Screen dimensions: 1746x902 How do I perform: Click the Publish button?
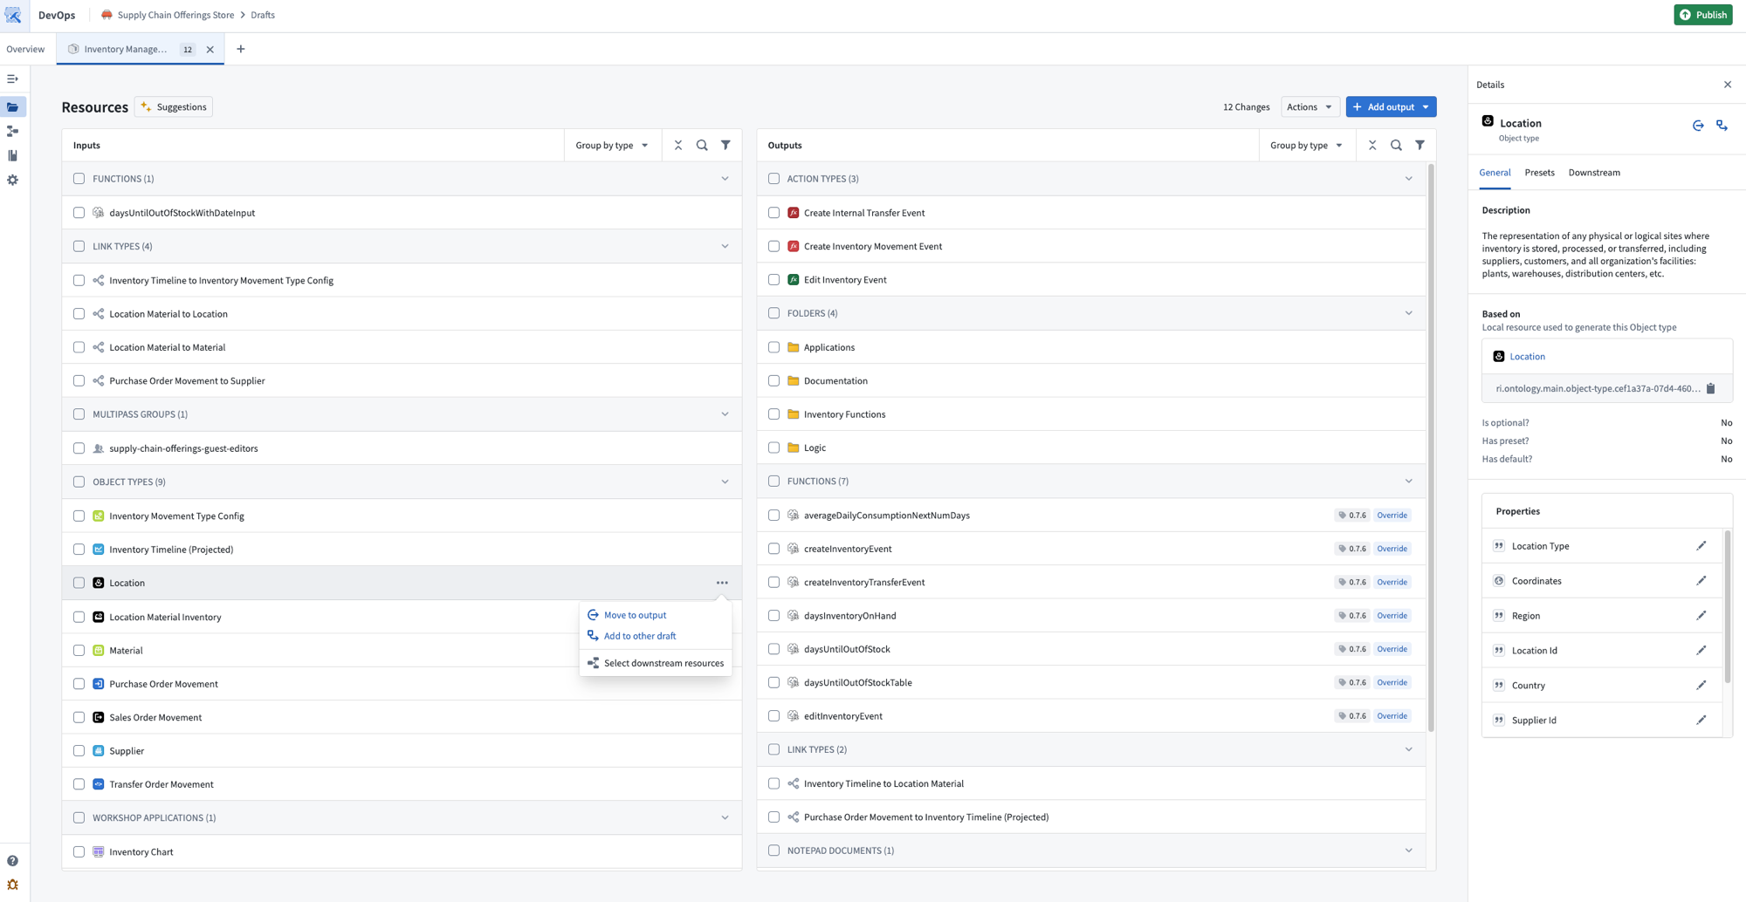point(1702,15)
